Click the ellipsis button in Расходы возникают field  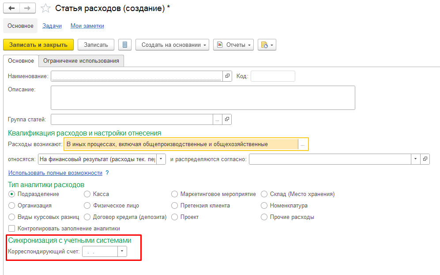click(x=303, y=144)
